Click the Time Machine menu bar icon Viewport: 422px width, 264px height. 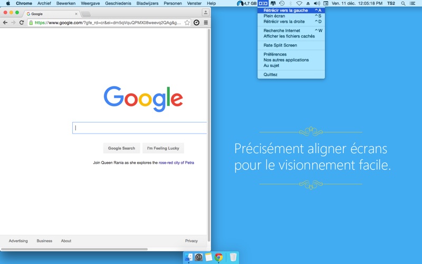point(282,3)
